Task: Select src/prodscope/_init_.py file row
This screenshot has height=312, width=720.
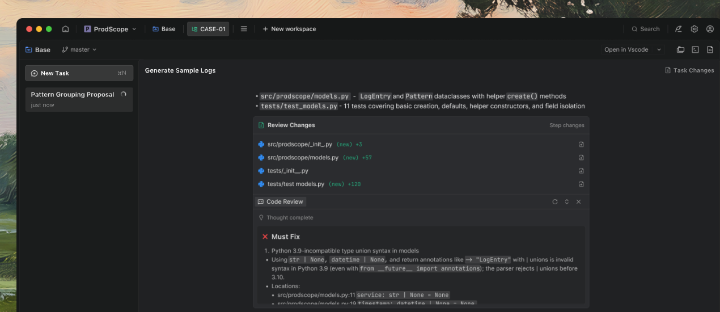Action: point(421,144)
